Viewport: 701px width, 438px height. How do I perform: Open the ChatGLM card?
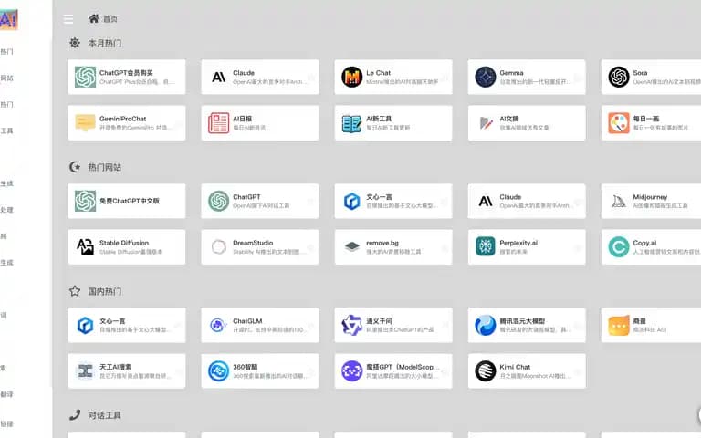tap(260, 325)
